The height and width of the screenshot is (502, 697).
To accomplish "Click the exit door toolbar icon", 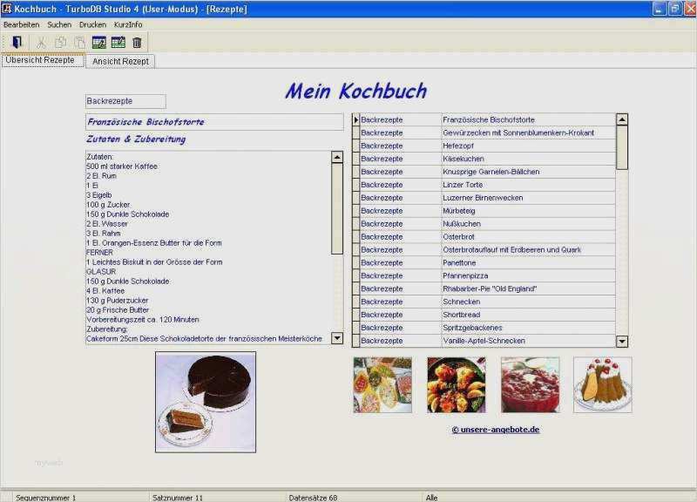I will click(17, 42).
